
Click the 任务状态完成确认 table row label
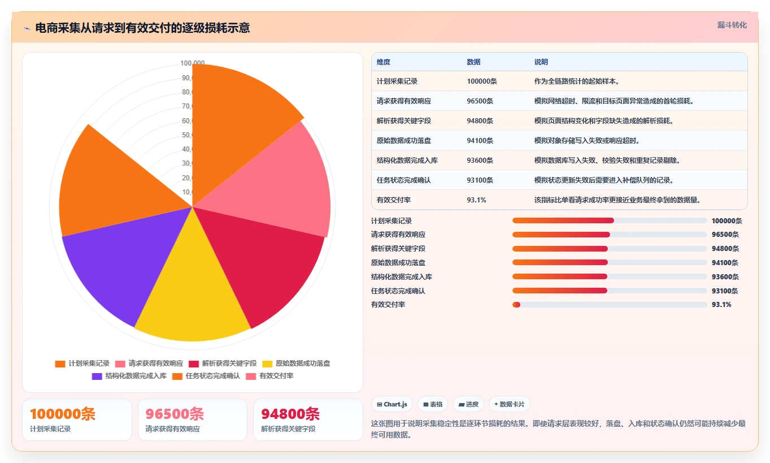[404, 180]
